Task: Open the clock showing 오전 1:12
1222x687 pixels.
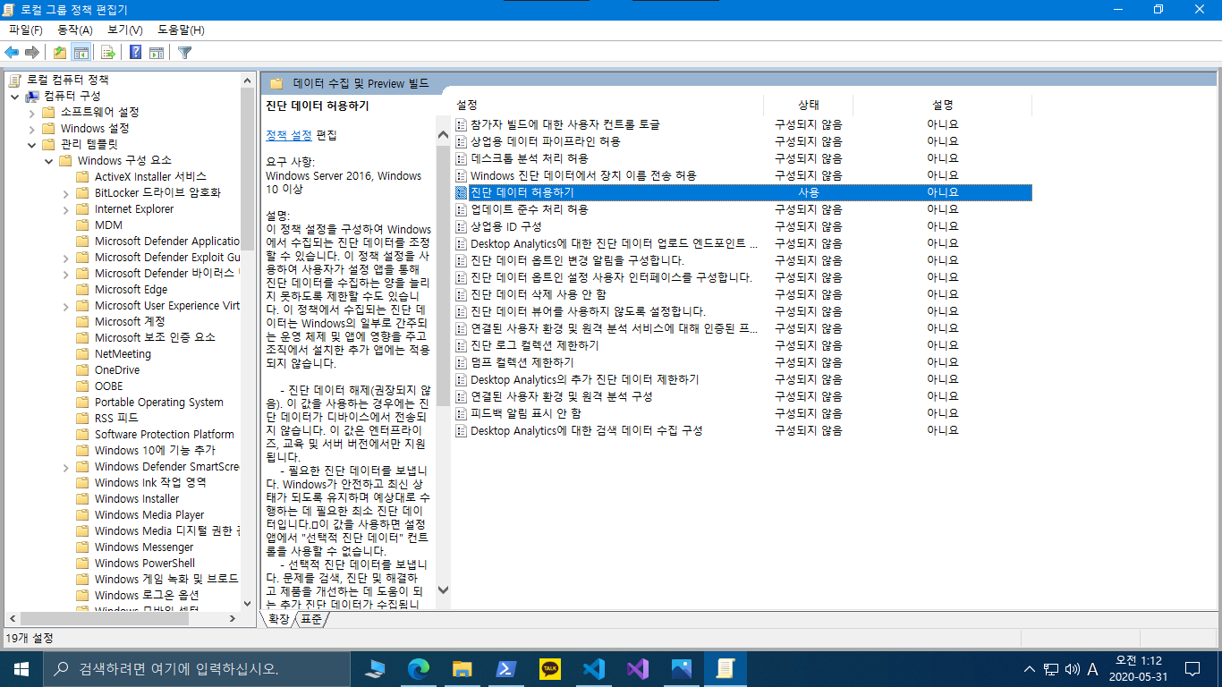Action: 1138,668
